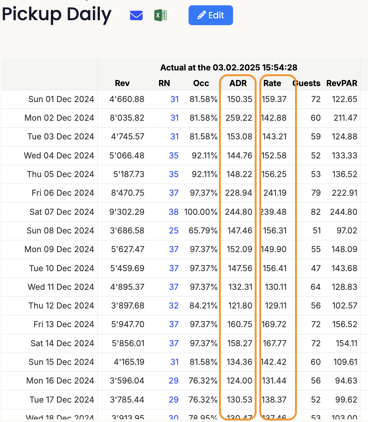Image resolution: width=368 pixels, height=422 pixels.
Task: Open RN link for Sun 01 Dec 2024
Action: tap(174, 99)
